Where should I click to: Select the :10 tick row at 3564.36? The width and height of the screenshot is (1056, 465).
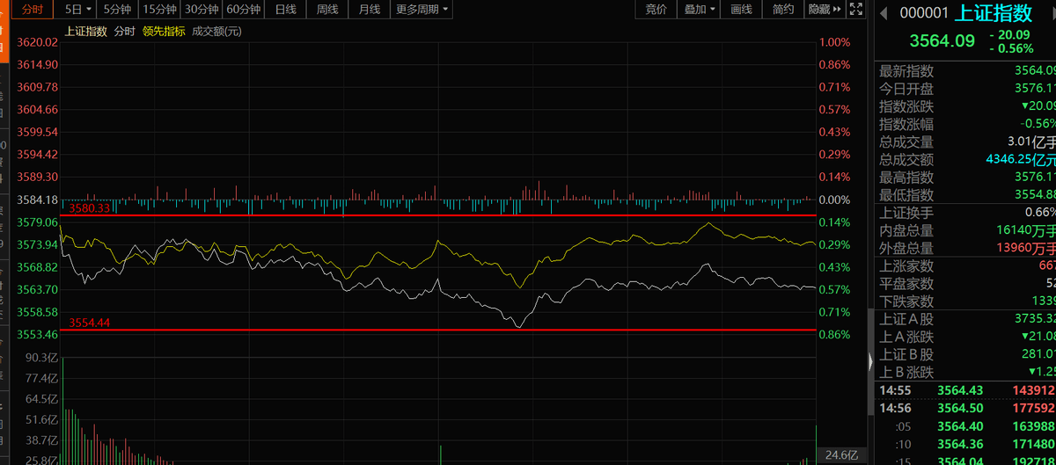pos(966,443)
